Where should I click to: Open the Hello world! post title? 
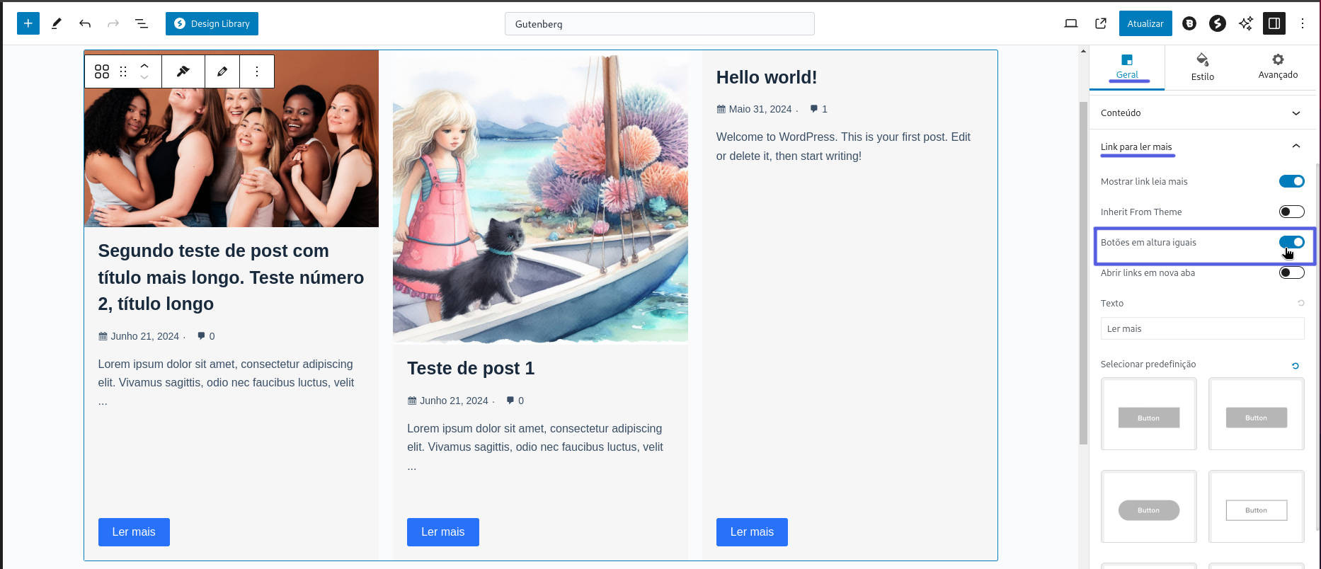coord(767,77)
